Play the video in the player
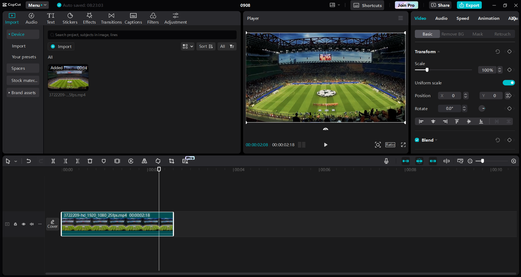521x277 pixels. click(325, 145)
